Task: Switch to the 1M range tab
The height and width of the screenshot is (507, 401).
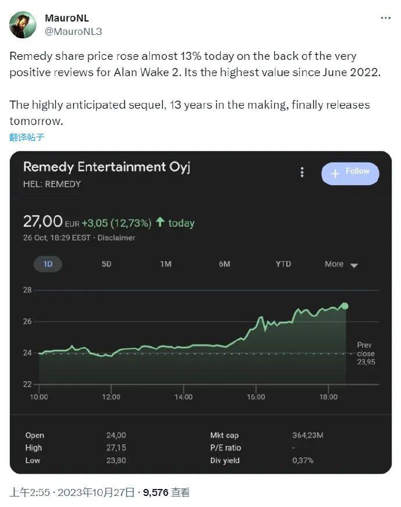Action: pyautogui.click(x=166, y=264)
